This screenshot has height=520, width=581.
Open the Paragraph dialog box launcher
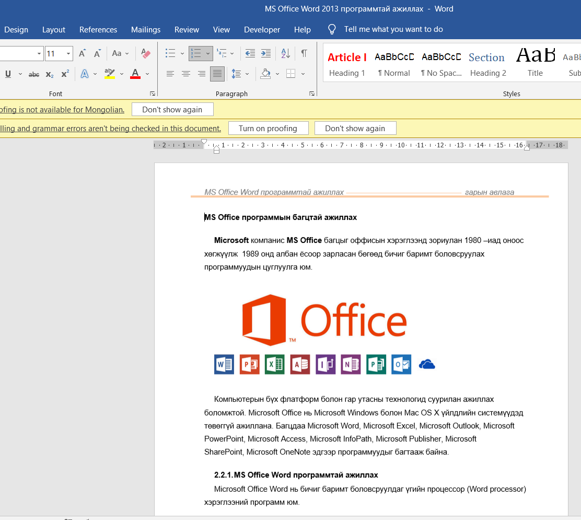click(x=311, y=94)
